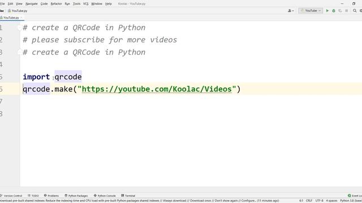The width and height of the screenshot is (362, 203).
Task: Click the word make in qrcode.make call
Action: tap(63, 89)
